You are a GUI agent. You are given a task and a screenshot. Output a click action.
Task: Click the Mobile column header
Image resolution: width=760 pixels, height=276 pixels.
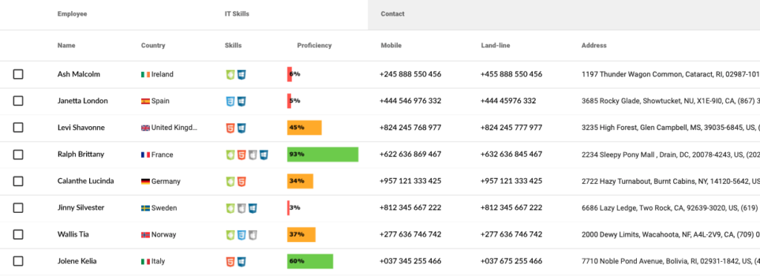pyautogui.click(x=391, y=45)
